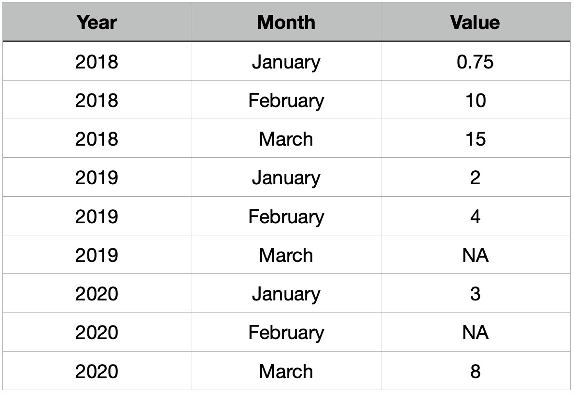Select the Value column header
The width and height of the screenshot is (574, 394).
tap(475, 22)
